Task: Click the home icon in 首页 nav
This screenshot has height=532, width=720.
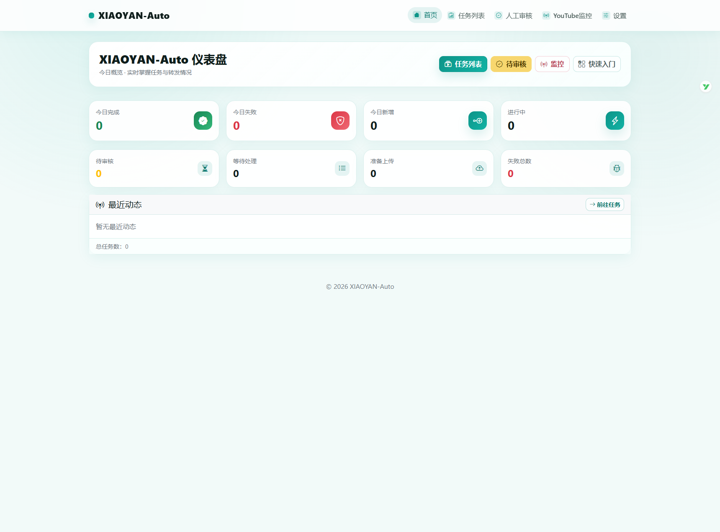Action: click(417, 15)
